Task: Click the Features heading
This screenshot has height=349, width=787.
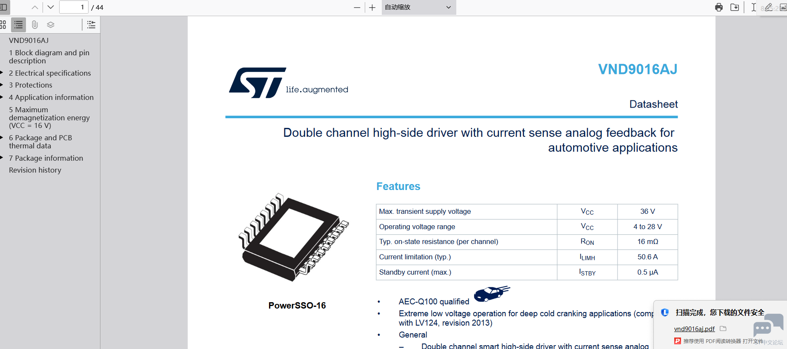Action: point(398,186)
